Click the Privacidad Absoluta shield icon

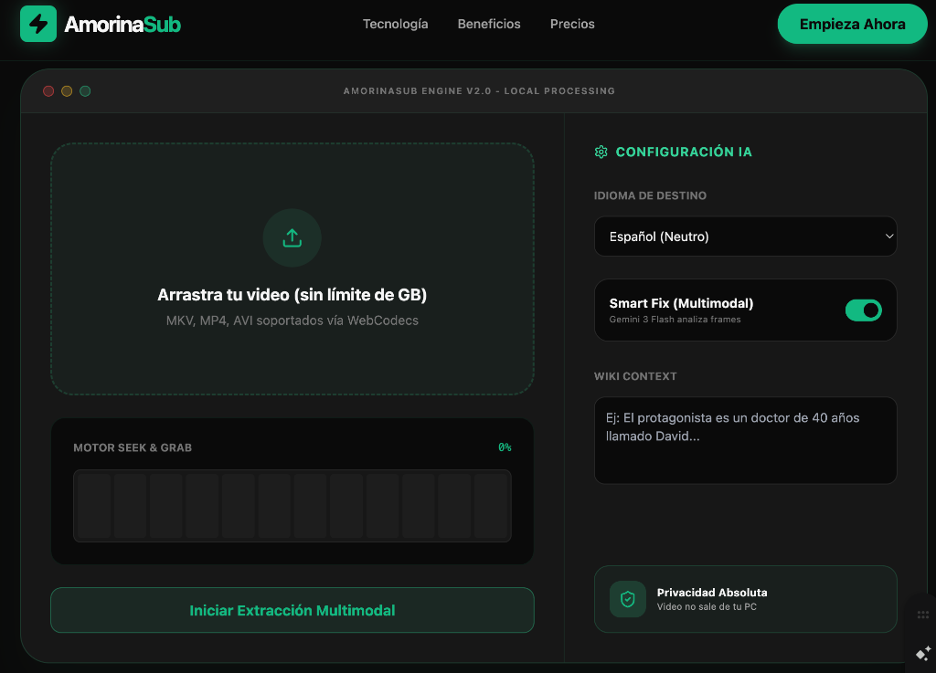click(x=627, y=599)
